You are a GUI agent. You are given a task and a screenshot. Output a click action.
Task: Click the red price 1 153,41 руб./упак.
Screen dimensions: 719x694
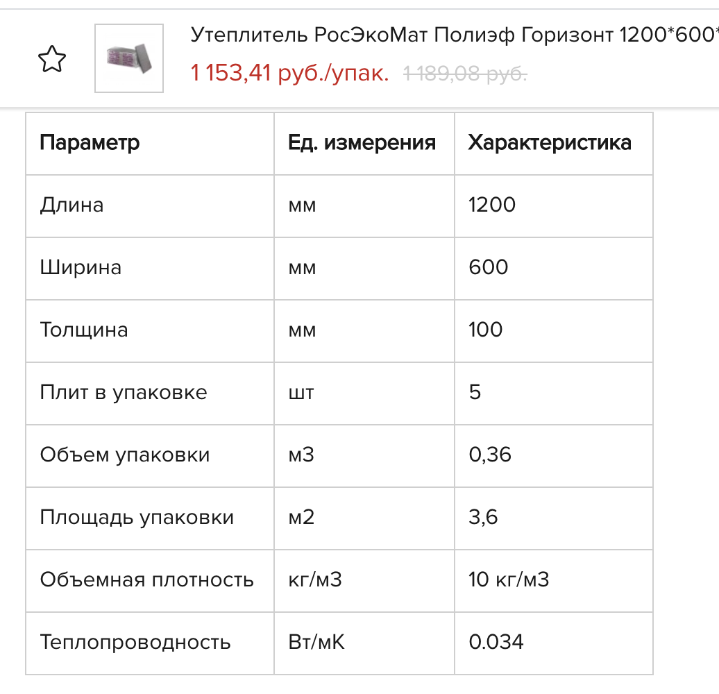click(x=289, y=72)
